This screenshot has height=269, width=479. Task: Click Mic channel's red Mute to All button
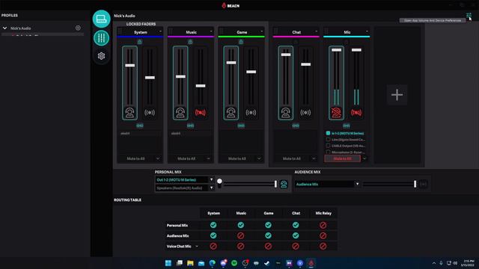(343, 158)
